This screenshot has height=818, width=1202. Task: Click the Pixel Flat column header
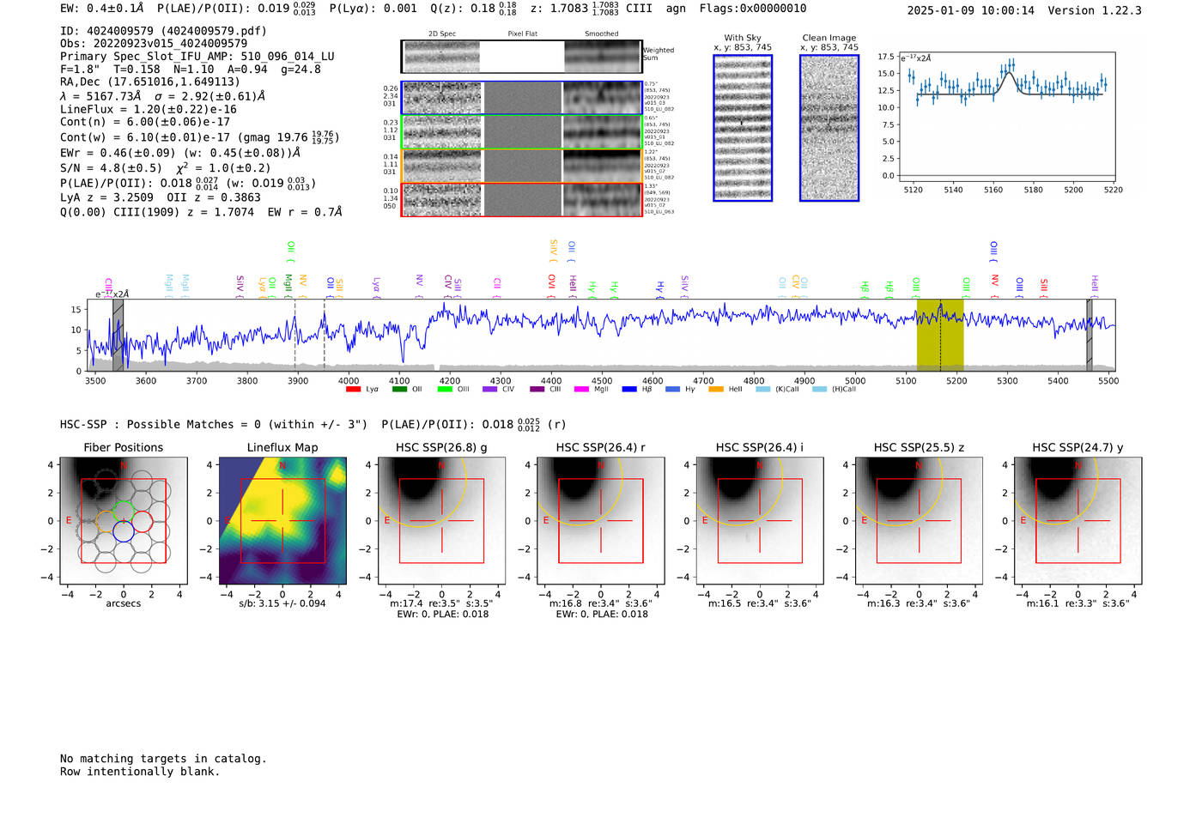click(x=523, y=34)
